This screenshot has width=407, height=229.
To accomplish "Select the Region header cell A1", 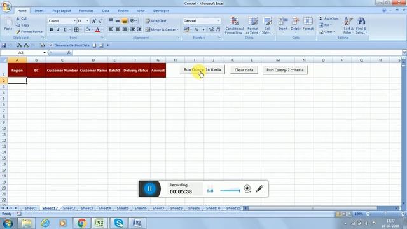I will tap(17, 70).
